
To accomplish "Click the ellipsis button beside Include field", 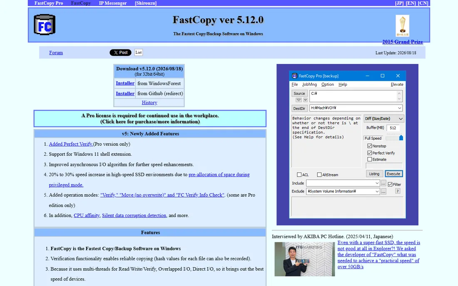I will coord(383,183).
